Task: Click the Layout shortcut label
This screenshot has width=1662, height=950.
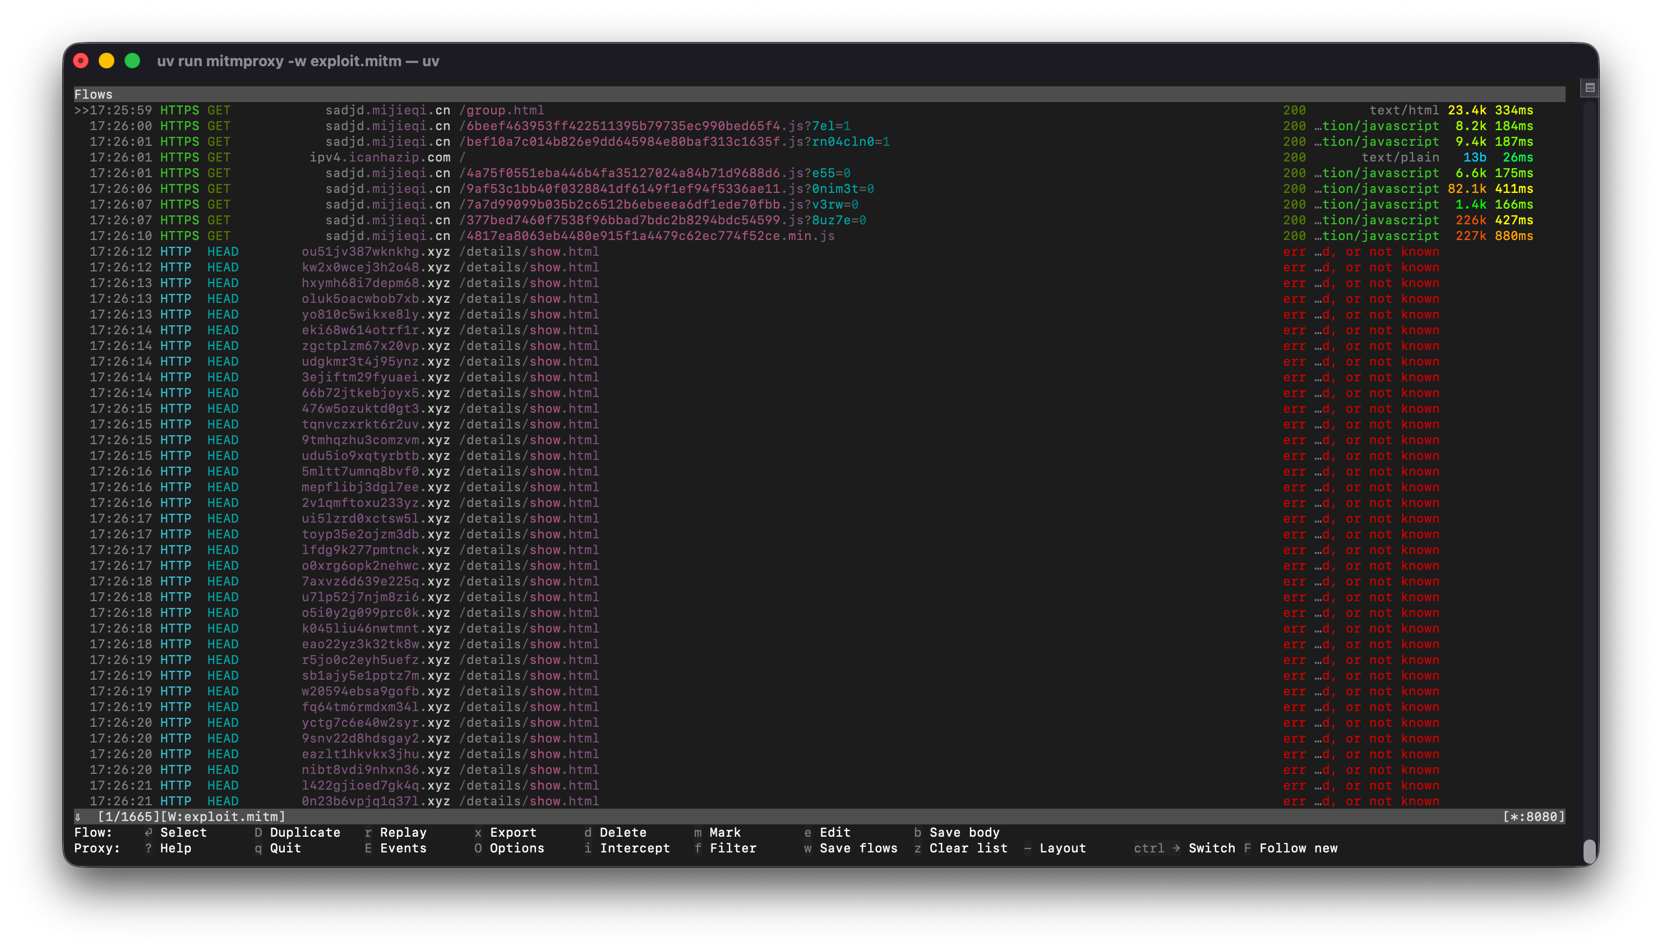Action: pos(1063,848)
